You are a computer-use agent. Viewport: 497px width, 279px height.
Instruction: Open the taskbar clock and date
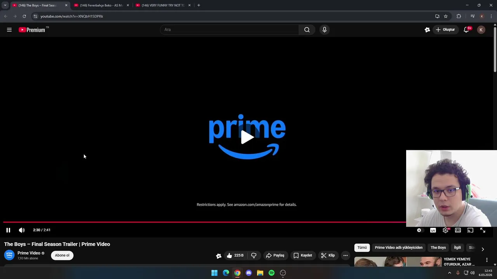[x=485, y=273]
